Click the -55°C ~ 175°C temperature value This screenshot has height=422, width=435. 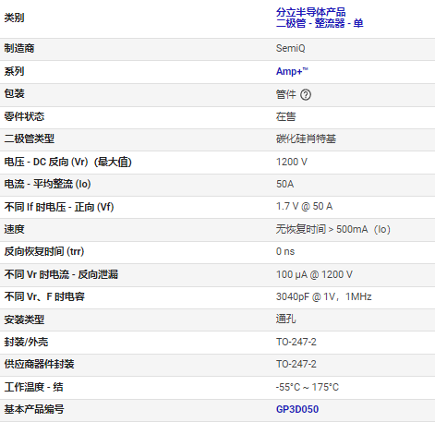[308, 387]
